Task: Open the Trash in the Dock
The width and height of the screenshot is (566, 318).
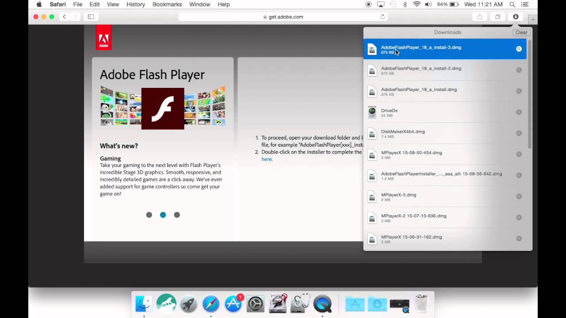Action: coord(422,304)
